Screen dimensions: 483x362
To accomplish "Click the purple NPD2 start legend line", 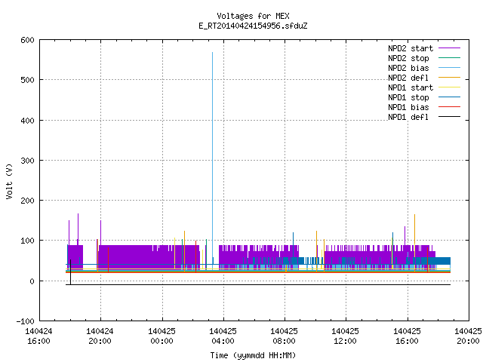I will point(449,48).
